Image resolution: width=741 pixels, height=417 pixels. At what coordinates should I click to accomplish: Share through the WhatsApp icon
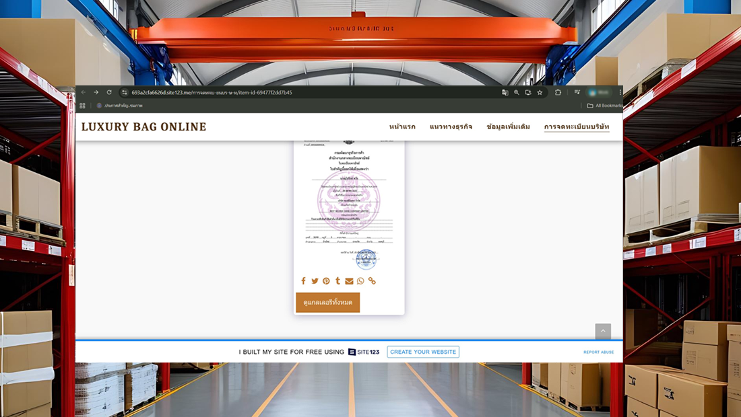coord(360,281)
